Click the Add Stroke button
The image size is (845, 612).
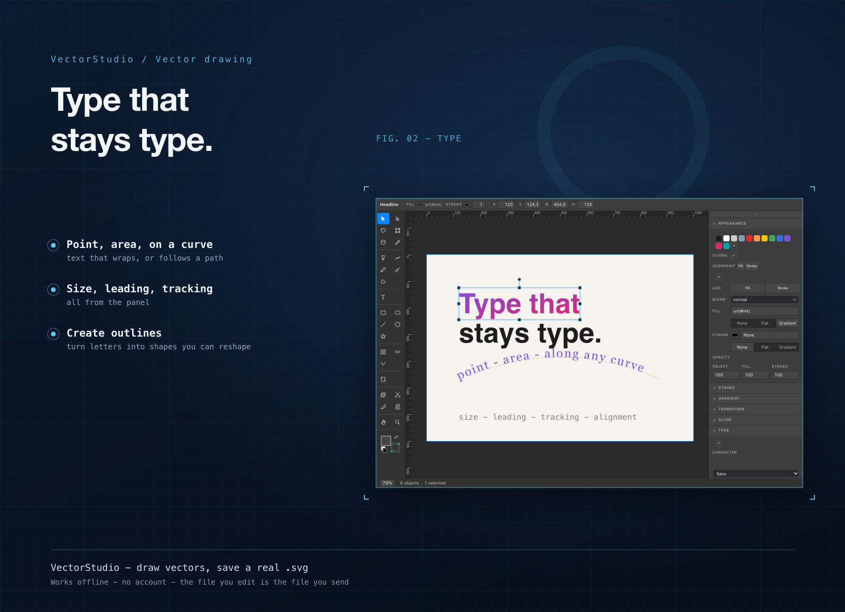click(783, 288)
